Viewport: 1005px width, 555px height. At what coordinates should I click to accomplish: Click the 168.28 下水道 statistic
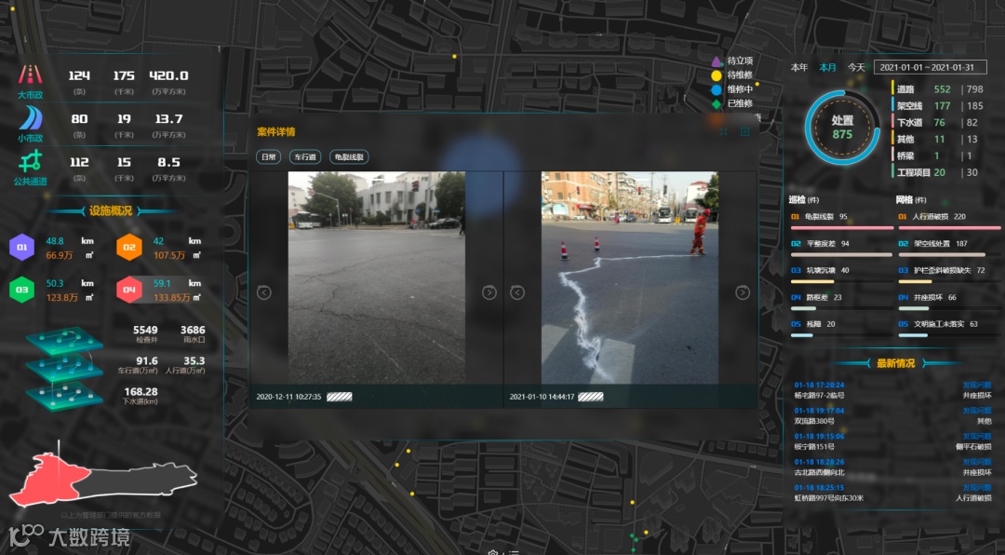click(141, 396)
